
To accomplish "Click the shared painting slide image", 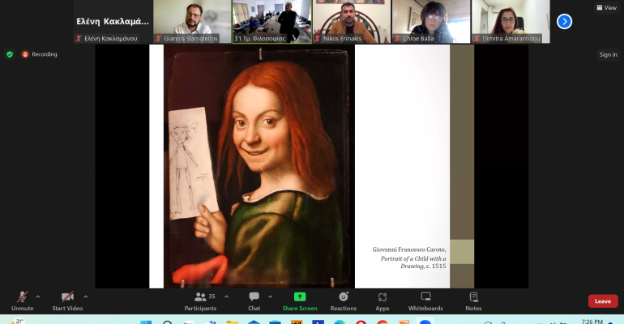I will [259, 167].
